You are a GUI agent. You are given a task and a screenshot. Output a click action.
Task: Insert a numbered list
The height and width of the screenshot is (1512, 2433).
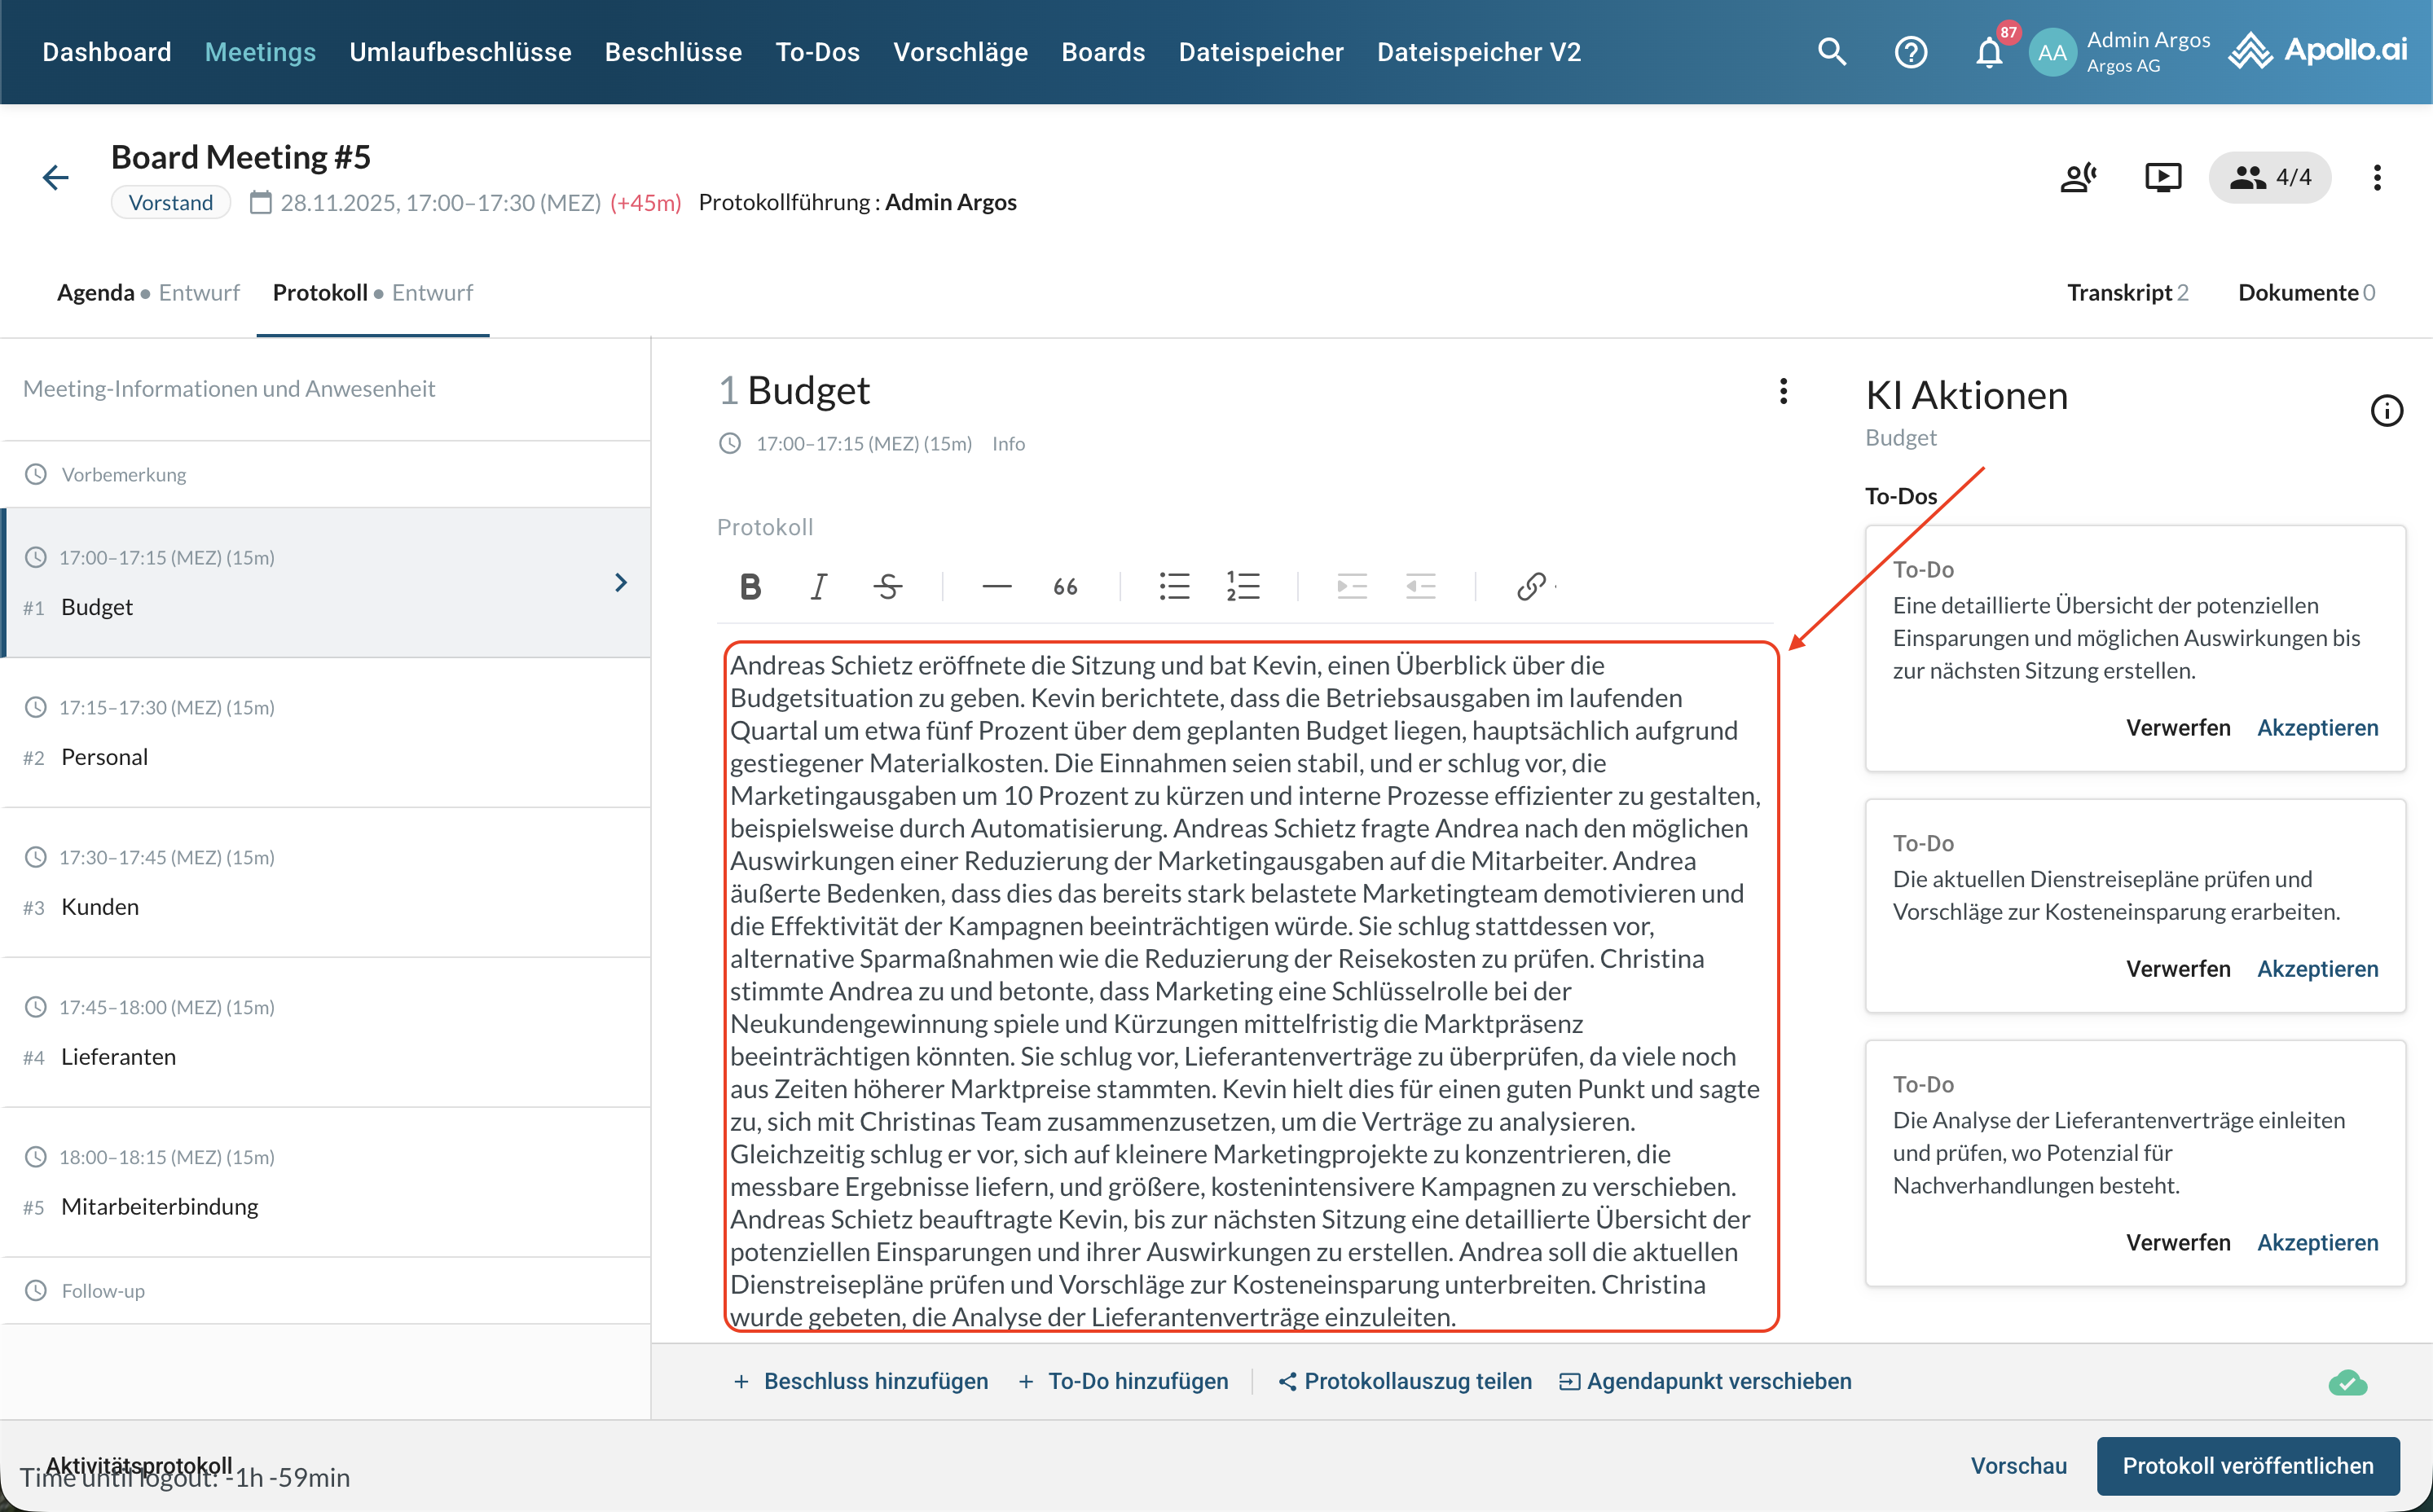click(x=1243, y=586)
